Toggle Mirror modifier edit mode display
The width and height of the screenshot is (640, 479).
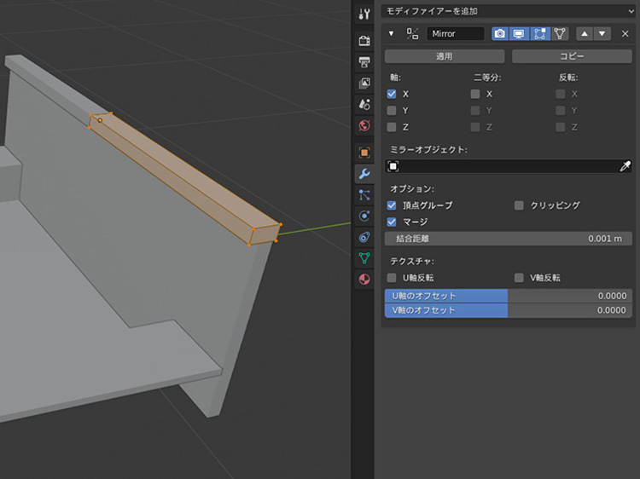[539, 33]
